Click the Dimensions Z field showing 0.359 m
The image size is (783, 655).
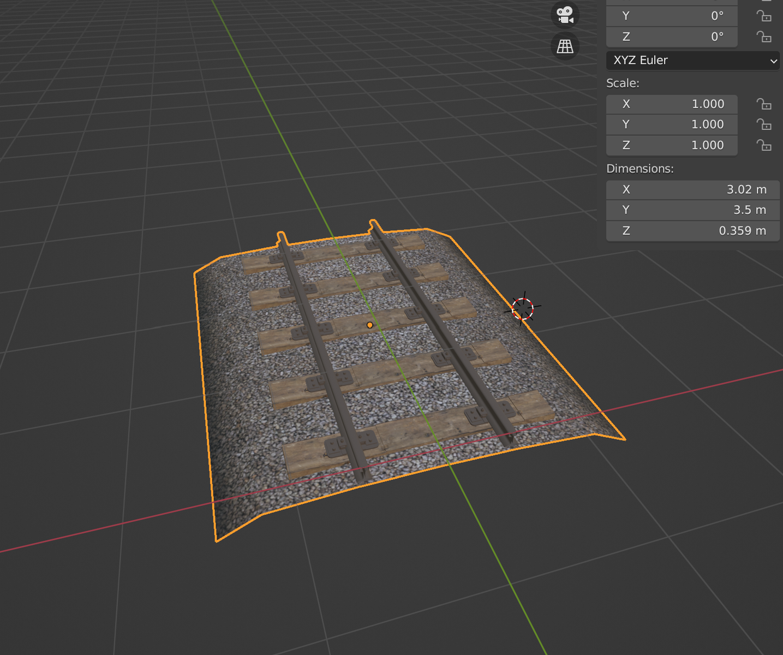692,231
